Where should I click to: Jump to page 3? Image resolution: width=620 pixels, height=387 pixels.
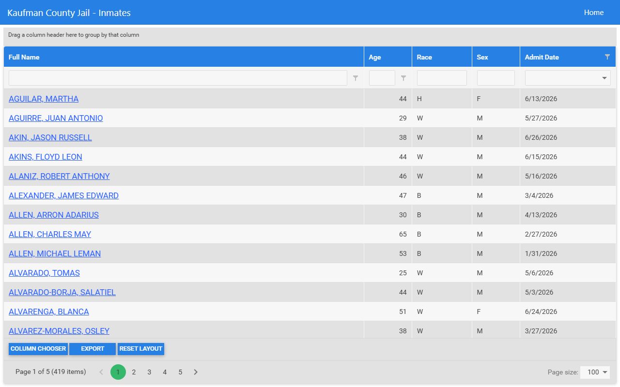pos(149,372)
